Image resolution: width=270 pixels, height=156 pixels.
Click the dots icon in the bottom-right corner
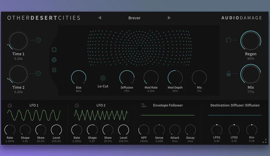click(x=265, y=141)
